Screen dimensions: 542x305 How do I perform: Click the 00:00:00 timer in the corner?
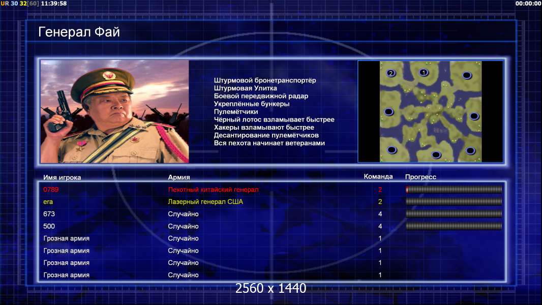click(x=528, y=4)
